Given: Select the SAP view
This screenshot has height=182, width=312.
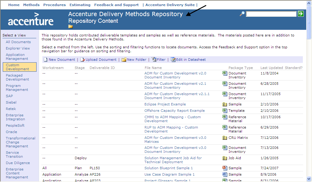Looking at the screenshot, I should [9, 96].
